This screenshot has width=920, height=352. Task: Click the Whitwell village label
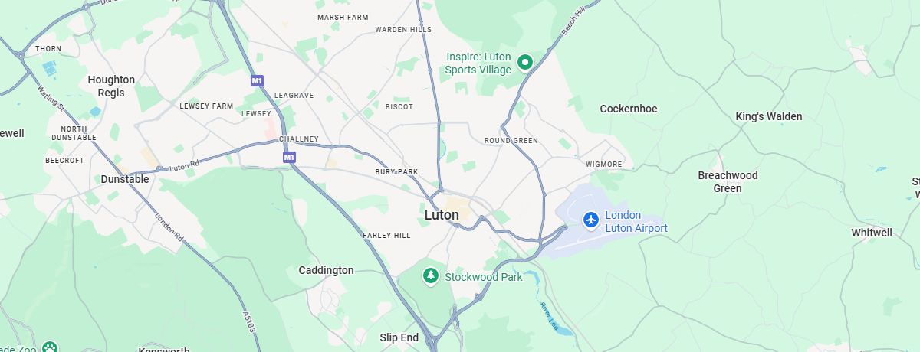[x=872, y=233]
